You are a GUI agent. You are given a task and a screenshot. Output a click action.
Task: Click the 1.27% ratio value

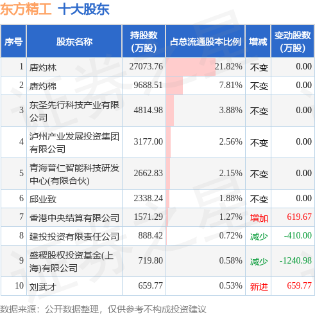231,217
